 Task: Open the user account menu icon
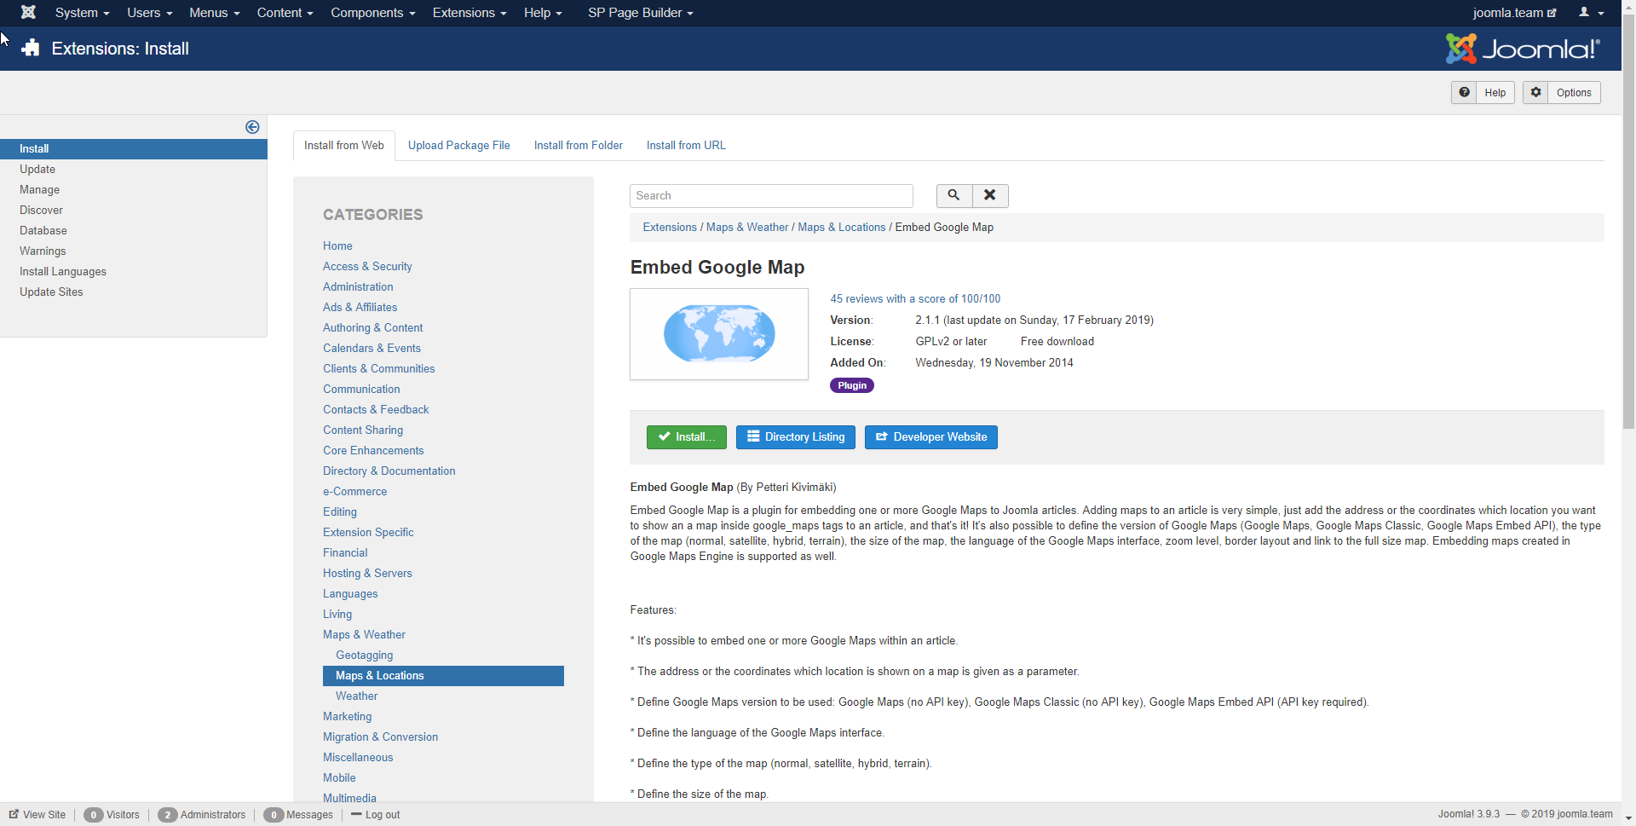(x=1590, y=13)
